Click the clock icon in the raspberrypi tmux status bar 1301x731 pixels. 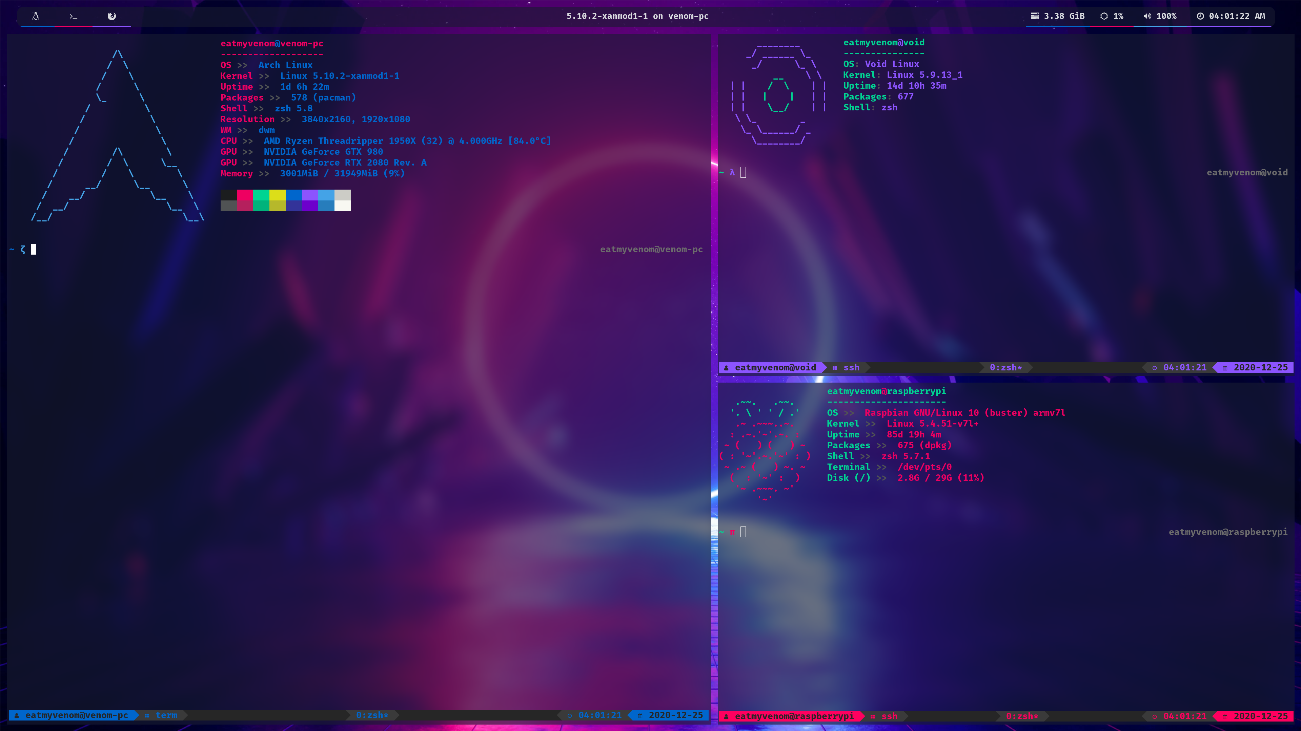tap(1155, 716)
